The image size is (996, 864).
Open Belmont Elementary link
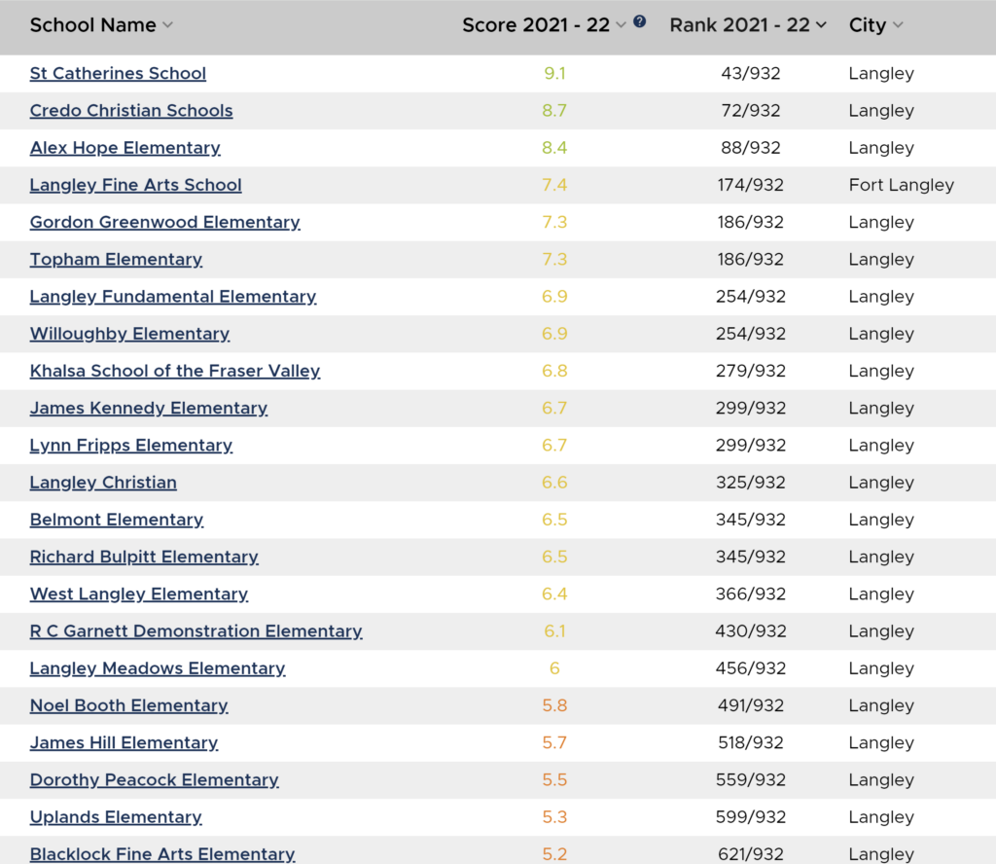coord(117,519)
